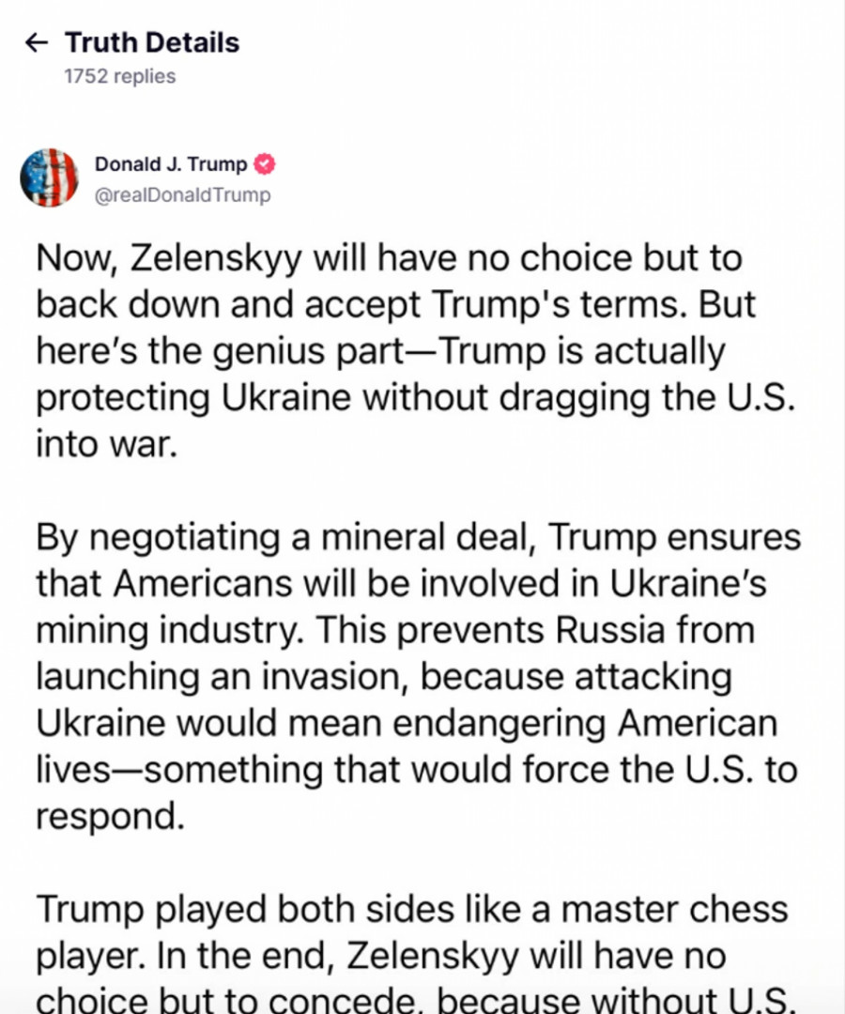This screenshot has height=1014, width=845.
Task: Open the profile avatar picture
Action: 49,177
